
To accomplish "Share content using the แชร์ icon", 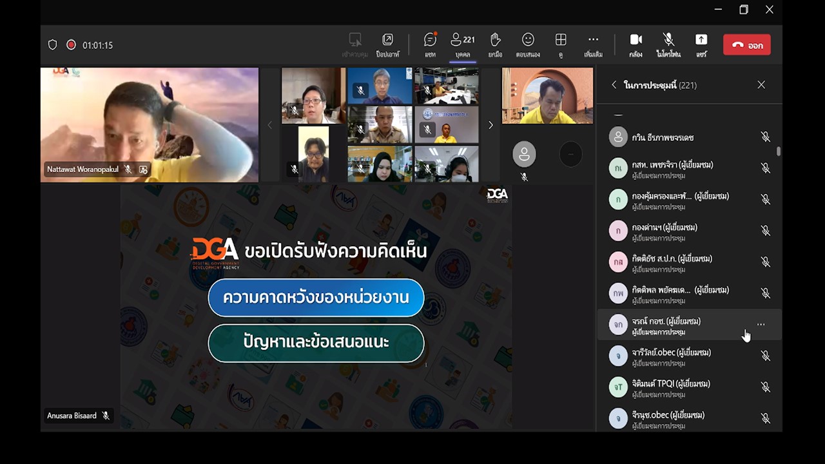I will tap(701, 44).
